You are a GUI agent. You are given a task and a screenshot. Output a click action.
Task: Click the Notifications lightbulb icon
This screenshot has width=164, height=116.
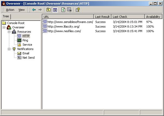coord(14,49)
